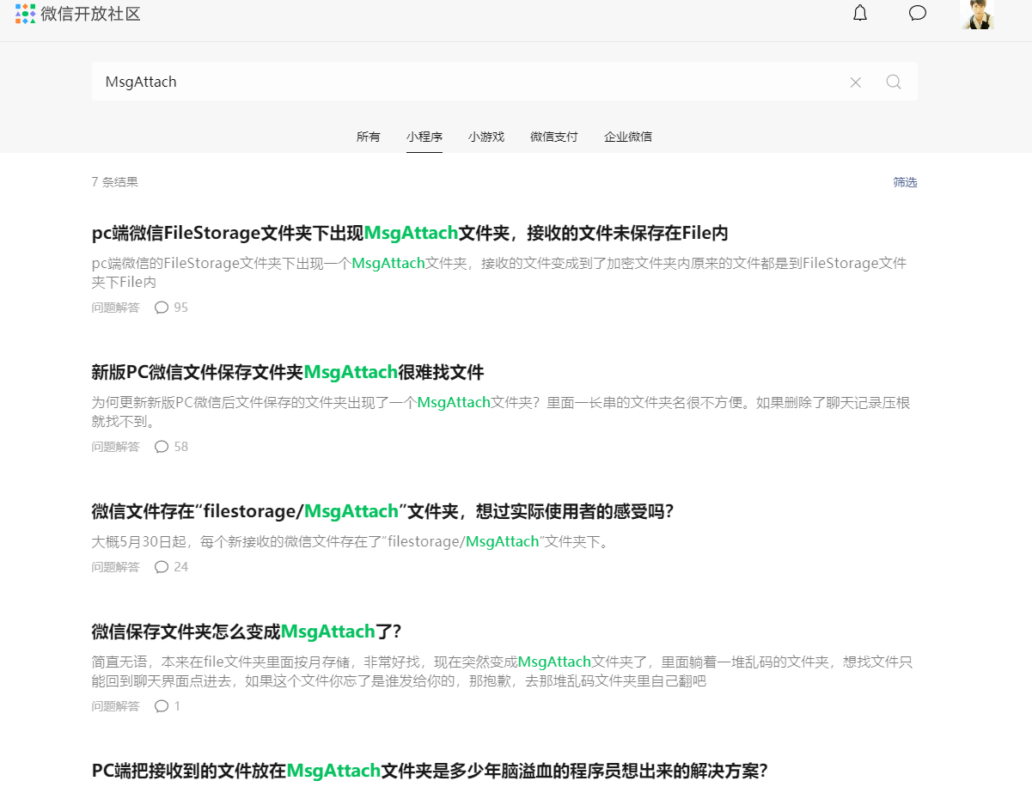This screenshot has width=1032, height=787.
Task: Click 问题解答 tag under the 95-comment result
Action: coord(115,308)
